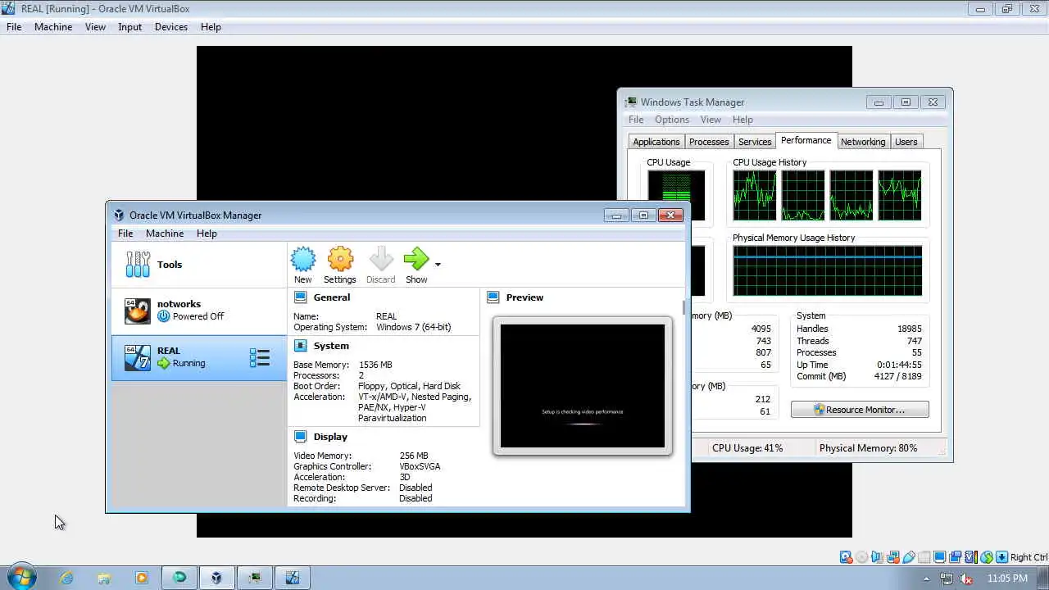The height and width of the screenshot is (590, 1049).
Task: Click shared folders icon in VM status bar
Action: [924, 557]
